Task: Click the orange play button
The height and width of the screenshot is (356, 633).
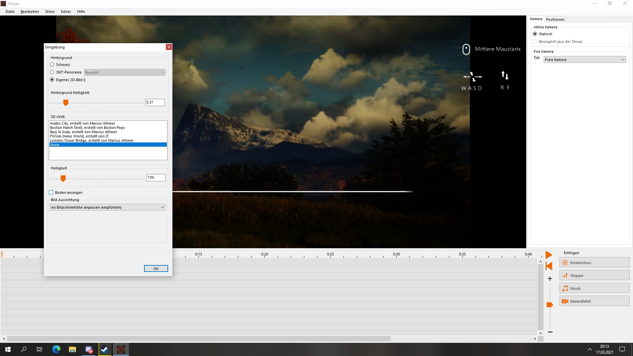Action: [549, 255]
